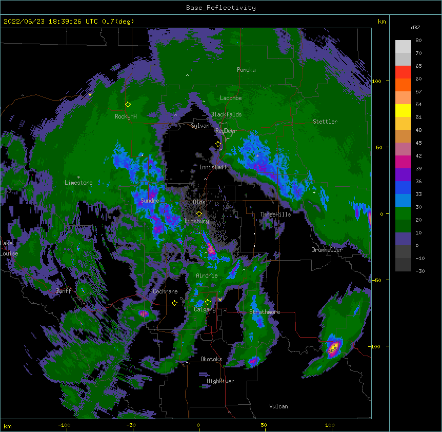This screenshot has width=442, height=432.
Task: Click the -50 tick label on the vertical axis
Action: pyautogui.click(x=375, y=280)
